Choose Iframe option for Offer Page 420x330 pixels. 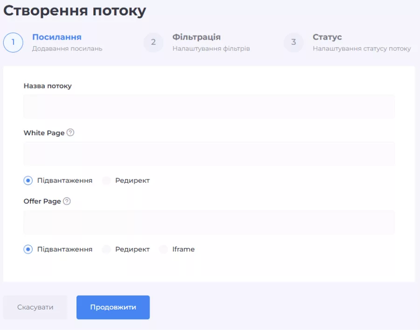163,249
